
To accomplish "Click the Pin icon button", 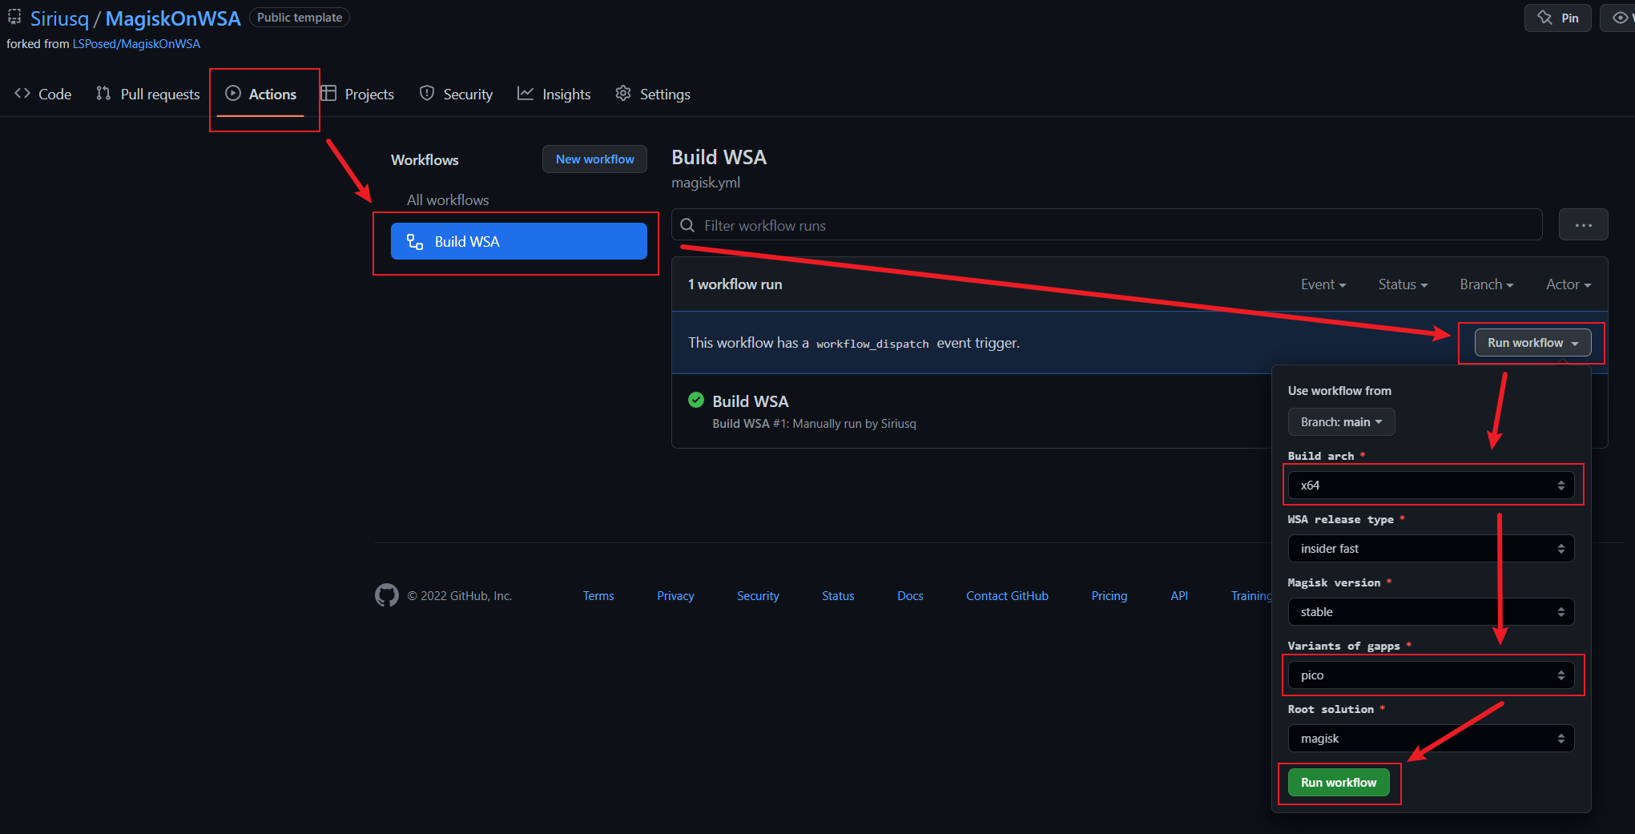I will click(1556, 18).
